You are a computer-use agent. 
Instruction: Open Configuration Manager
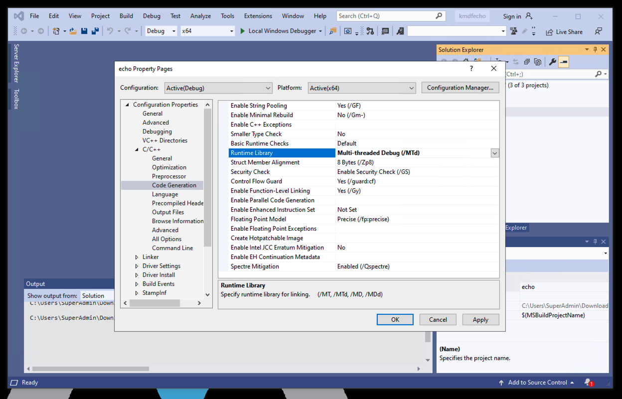pos(460,88)
